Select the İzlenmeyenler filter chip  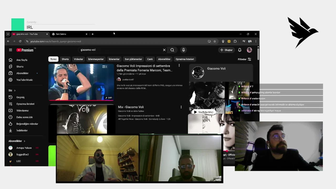[96, 59]
